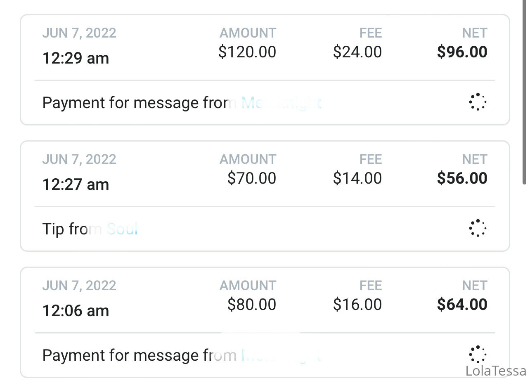Image resolution: width=530 pixels, height=383 pixels.
Task: Click the blurred username in the 12:29 am payment
Action: point(281,102)
